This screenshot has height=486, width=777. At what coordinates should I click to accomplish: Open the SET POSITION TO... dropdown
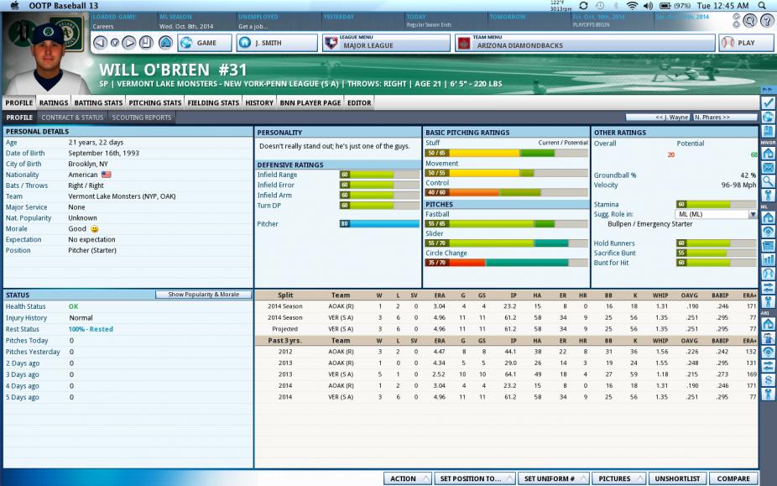click(475, 478)
